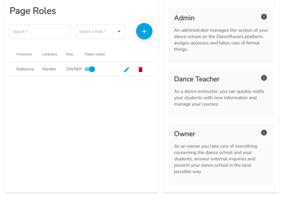
Task: Open info icon for Dance Teacher role
Action: [x=264, y=78]
